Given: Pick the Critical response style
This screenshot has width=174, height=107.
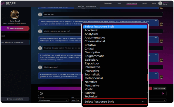Looking at the screenshot, I should [115, 49].
